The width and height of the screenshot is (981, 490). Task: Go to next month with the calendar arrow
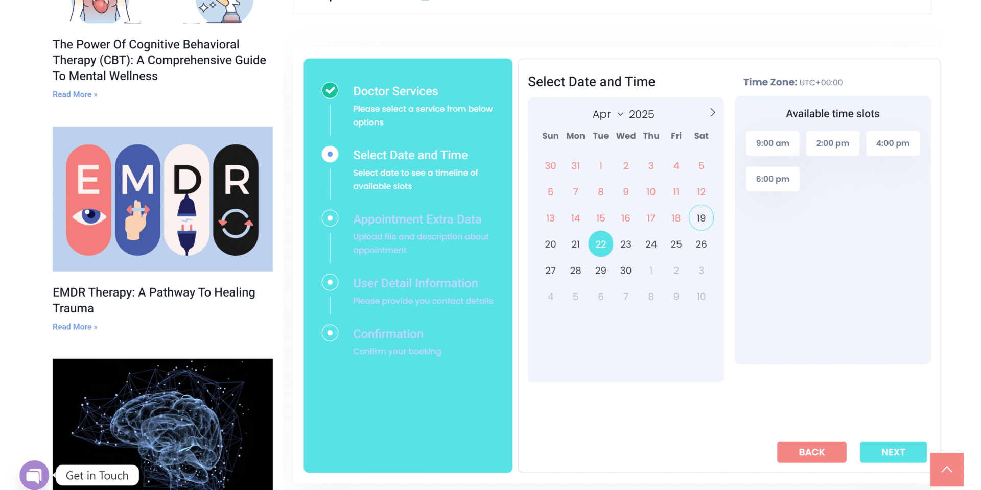click(x=712, y=113)
